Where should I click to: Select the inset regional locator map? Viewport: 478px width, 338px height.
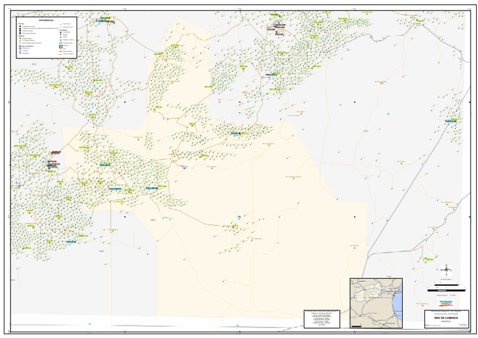pyautogui.click(x=376, y=303)
